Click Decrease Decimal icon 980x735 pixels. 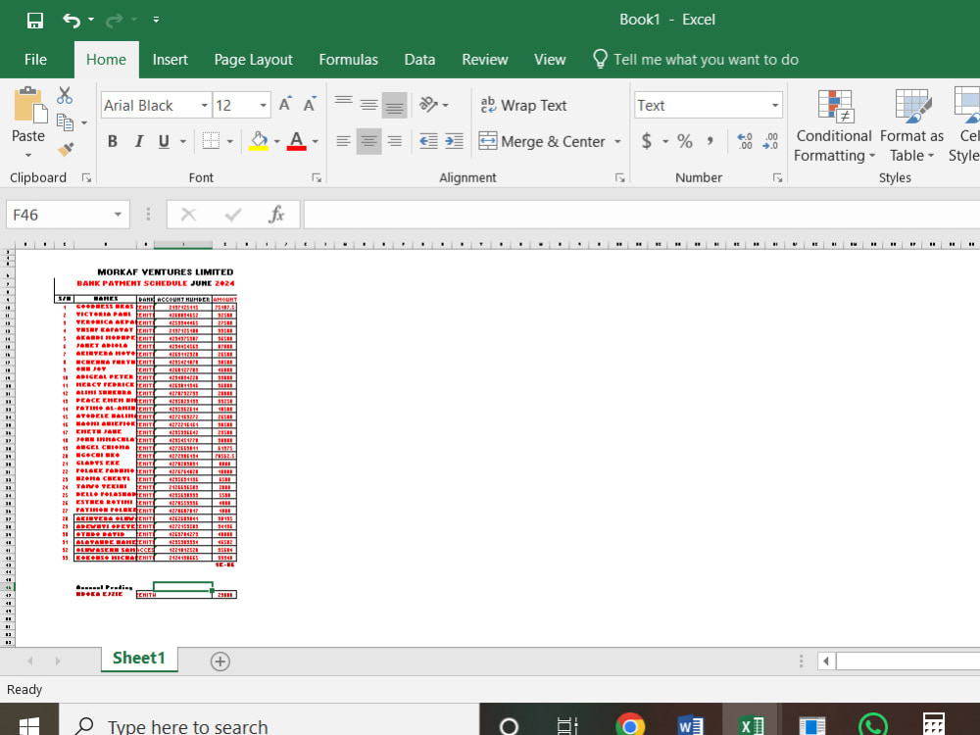[770, 141]
